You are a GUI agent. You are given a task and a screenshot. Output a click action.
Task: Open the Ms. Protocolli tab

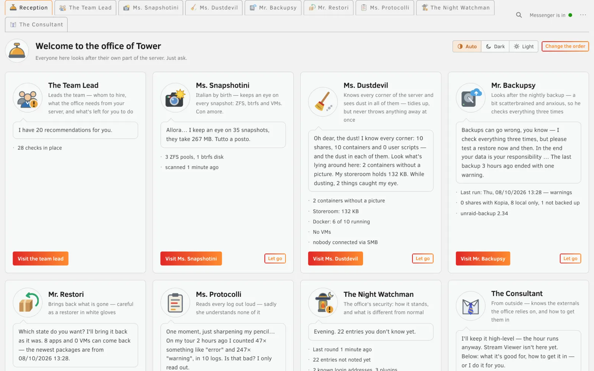click(385, 8)
